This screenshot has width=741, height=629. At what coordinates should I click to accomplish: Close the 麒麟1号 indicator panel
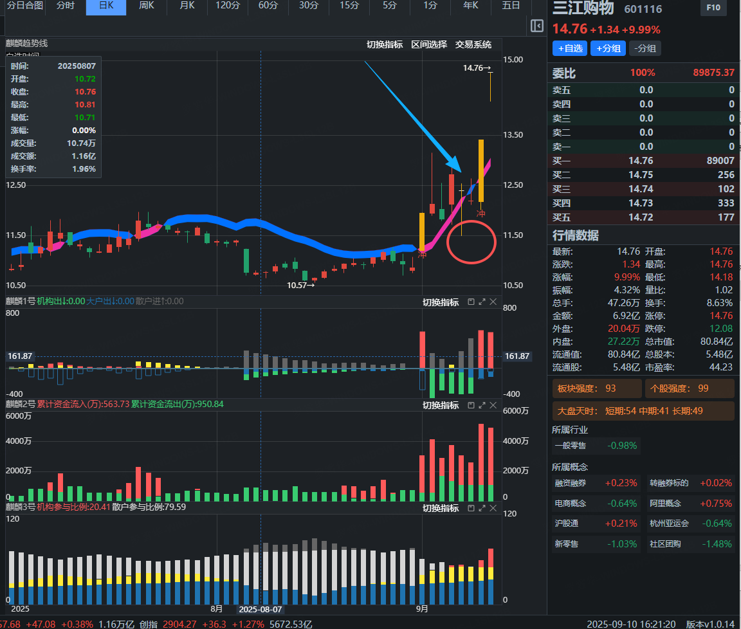[493, 302]
